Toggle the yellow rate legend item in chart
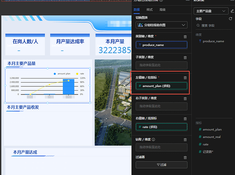The image size is (235, 175). point(80,74)
